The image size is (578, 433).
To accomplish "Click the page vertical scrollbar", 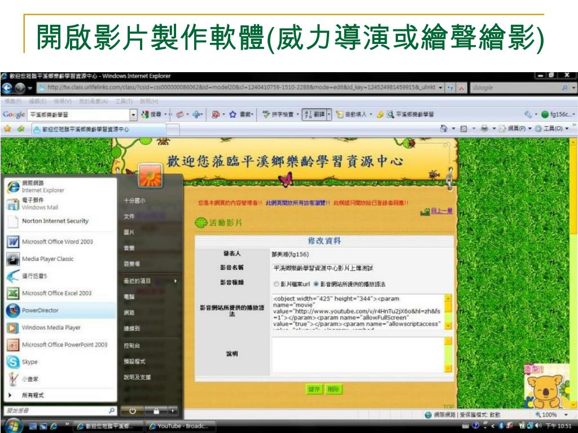I will tap(573, 273).
